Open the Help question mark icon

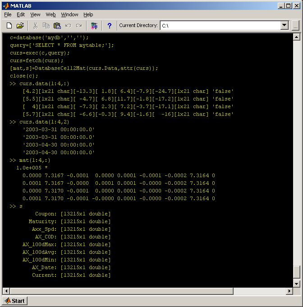(109, 25)
